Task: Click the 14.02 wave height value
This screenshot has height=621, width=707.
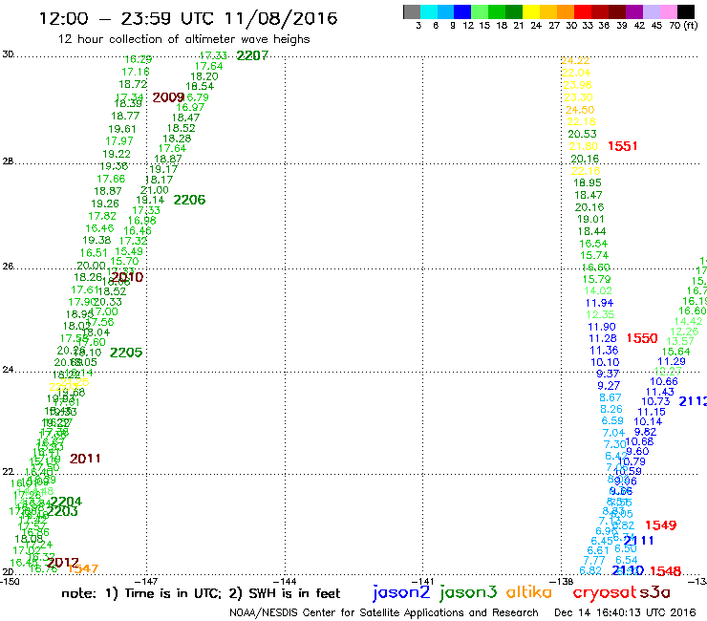Action: pos(598,291)
